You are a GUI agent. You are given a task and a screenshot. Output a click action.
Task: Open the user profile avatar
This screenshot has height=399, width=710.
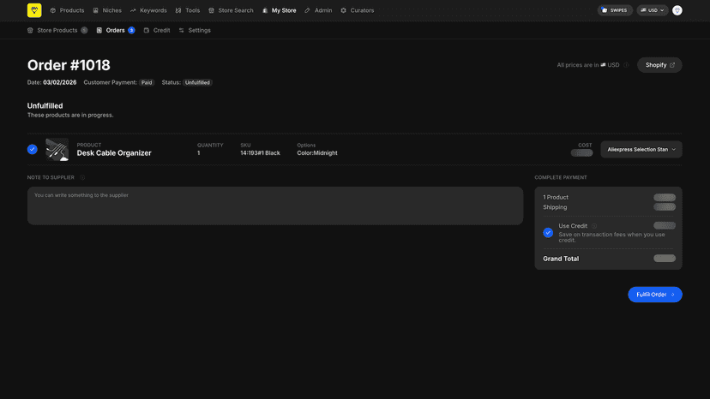pos(677,10)
